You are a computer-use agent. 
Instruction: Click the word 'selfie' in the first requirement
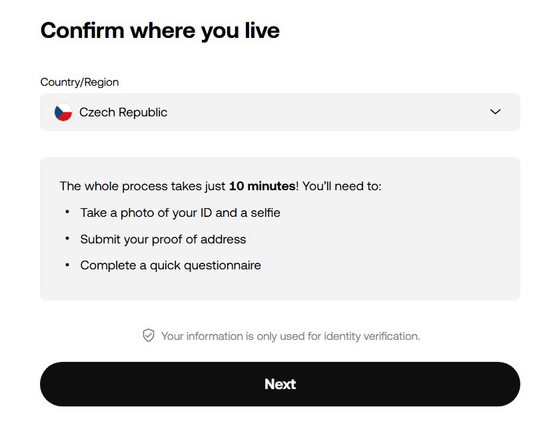[x=266, y=213]
